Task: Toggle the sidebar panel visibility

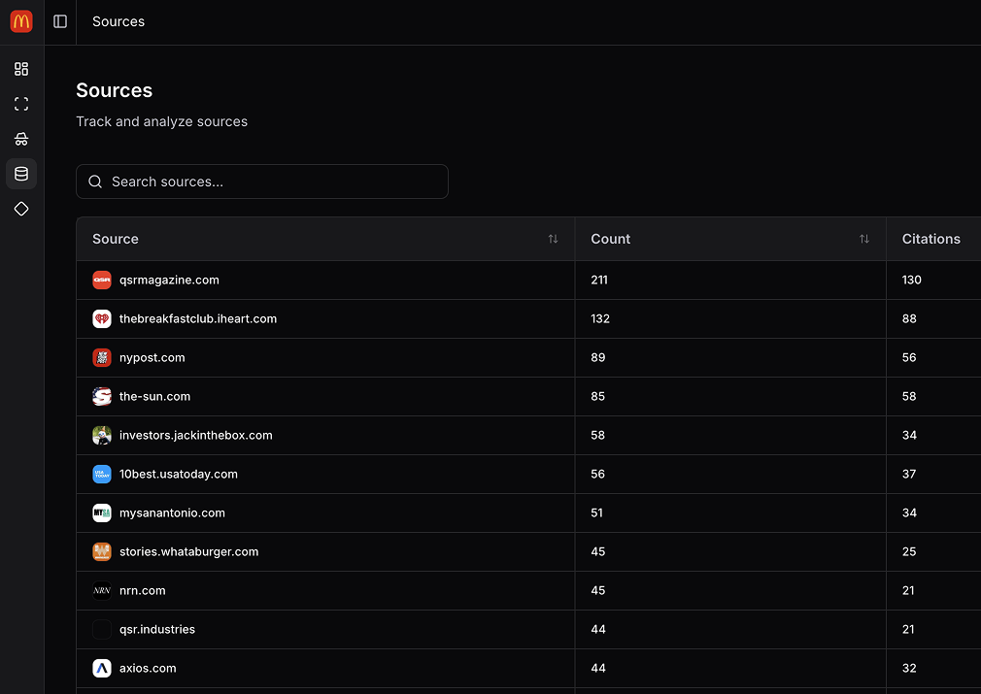Action: (x=59, y=21)
